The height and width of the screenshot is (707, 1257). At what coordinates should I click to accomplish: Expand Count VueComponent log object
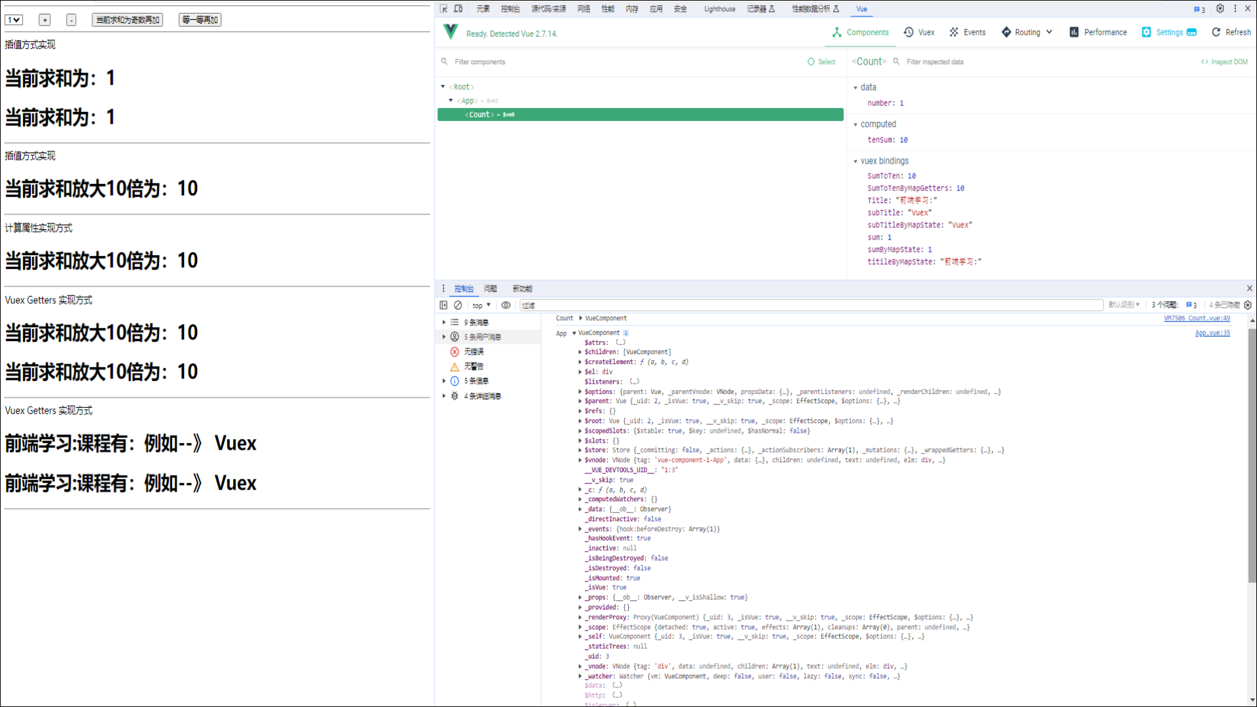pos(580,318)
